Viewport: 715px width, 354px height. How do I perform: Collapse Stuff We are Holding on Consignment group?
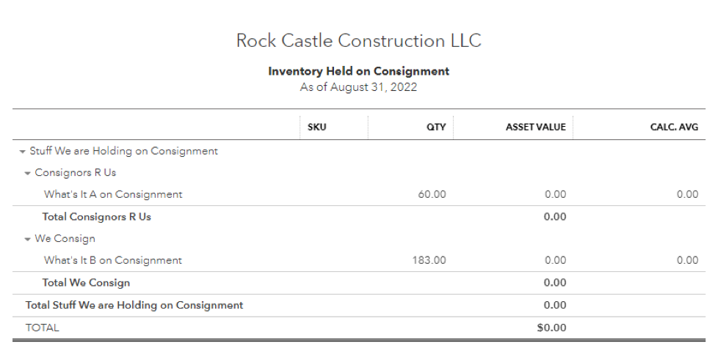pos(23,152)
